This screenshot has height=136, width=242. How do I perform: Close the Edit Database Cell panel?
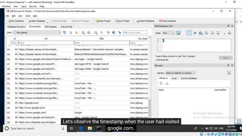(232, 26)
